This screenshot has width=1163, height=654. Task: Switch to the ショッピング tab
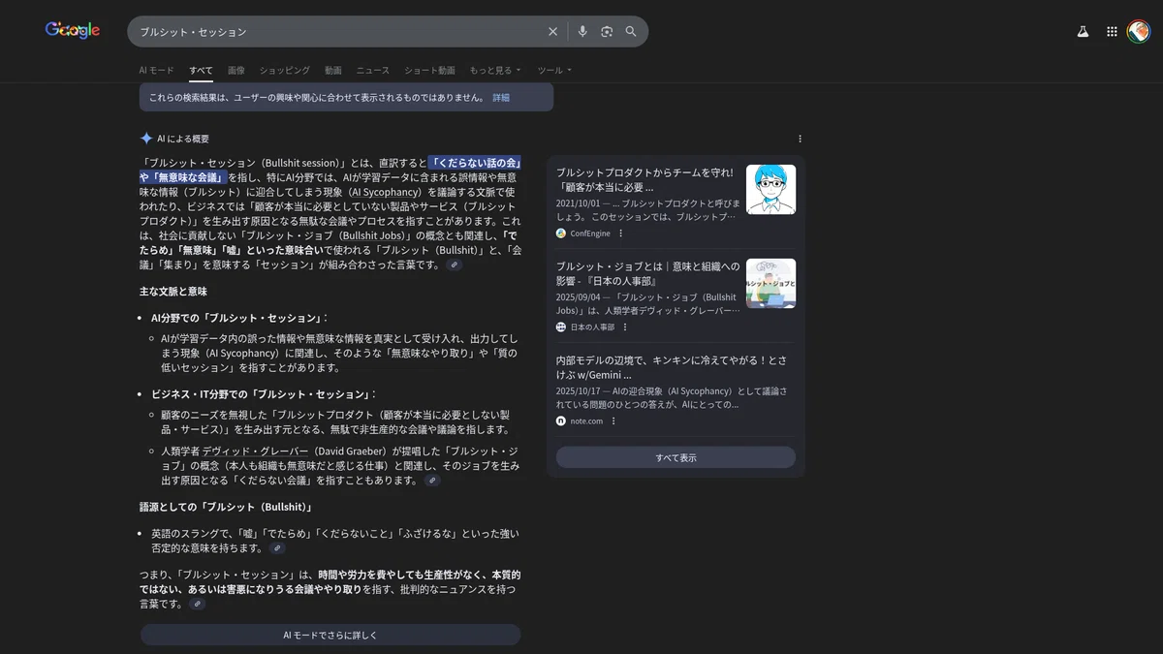pyautogui.click(x=285, y=71)
